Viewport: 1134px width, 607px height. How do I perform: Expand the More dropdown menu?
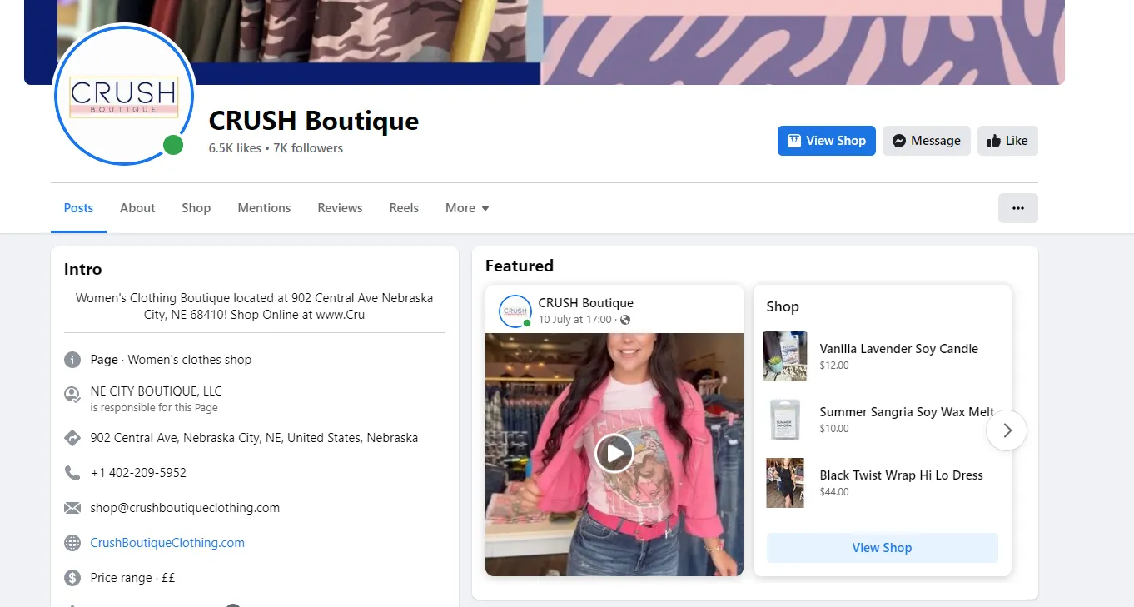pyautogui.click(x=467, y=208)
